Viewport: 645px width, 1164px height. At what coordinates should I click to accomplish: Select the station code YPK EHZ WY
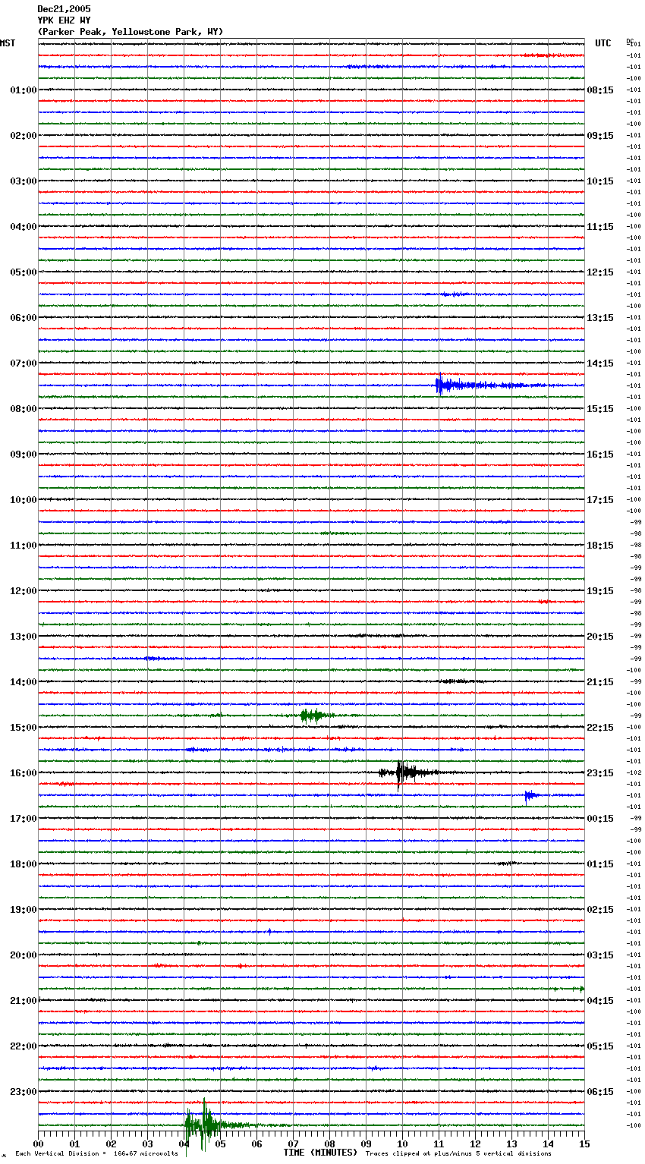pos(64,20)
